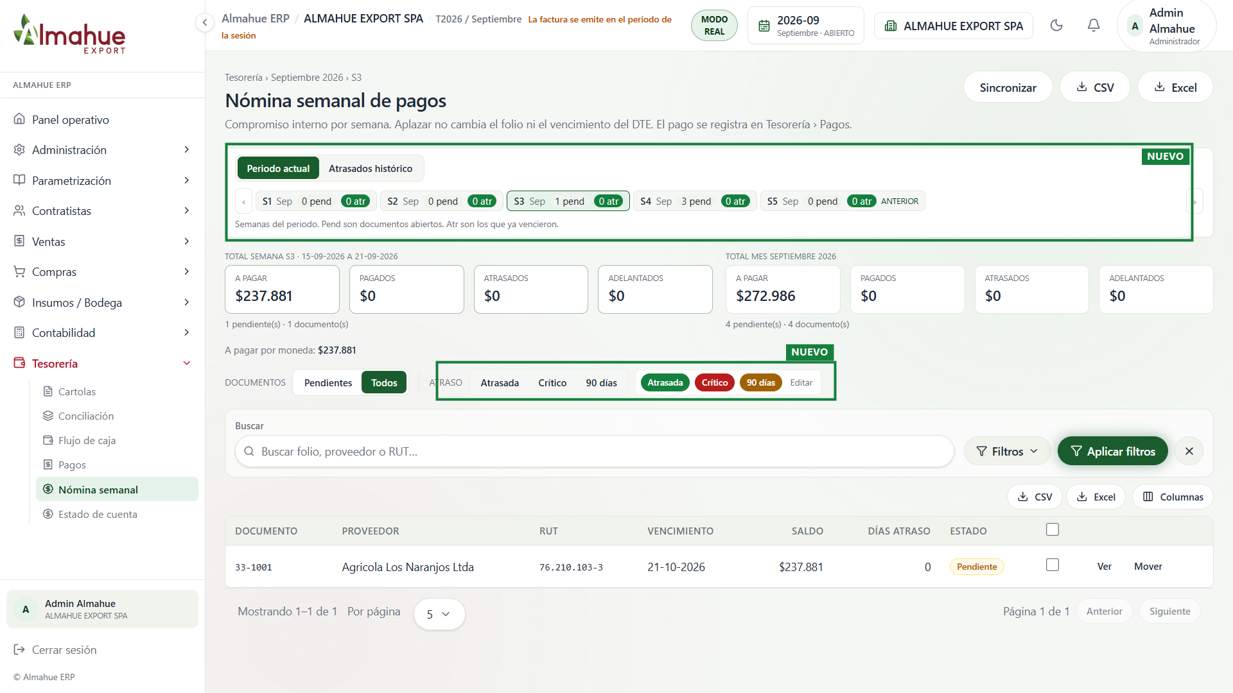Clear filters with the X button

click(x=1189, y=451)
